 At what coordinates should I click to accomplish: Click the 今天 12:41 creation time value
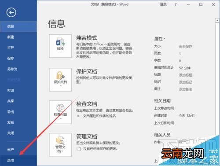[x=187, y=116]
